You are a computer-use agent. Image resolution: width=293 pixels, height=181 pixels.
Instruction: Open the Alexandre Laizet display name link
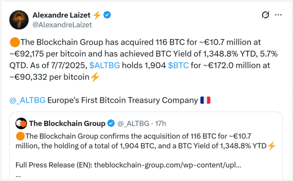click(x=61, y=15)
